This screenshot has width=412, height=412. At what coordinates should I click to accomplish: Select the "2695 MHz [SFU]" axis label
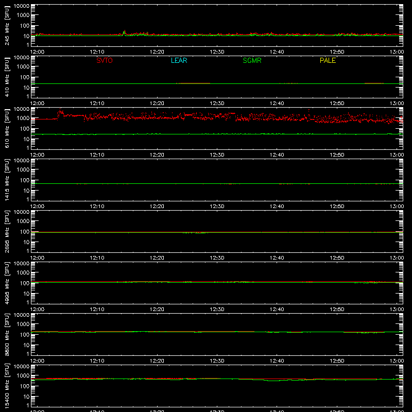point(7,231)
